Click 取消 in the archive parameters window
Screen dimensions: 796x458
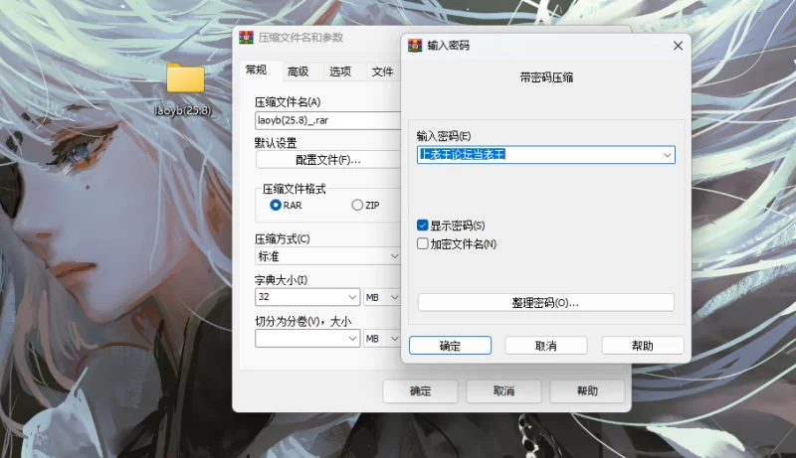503,390
